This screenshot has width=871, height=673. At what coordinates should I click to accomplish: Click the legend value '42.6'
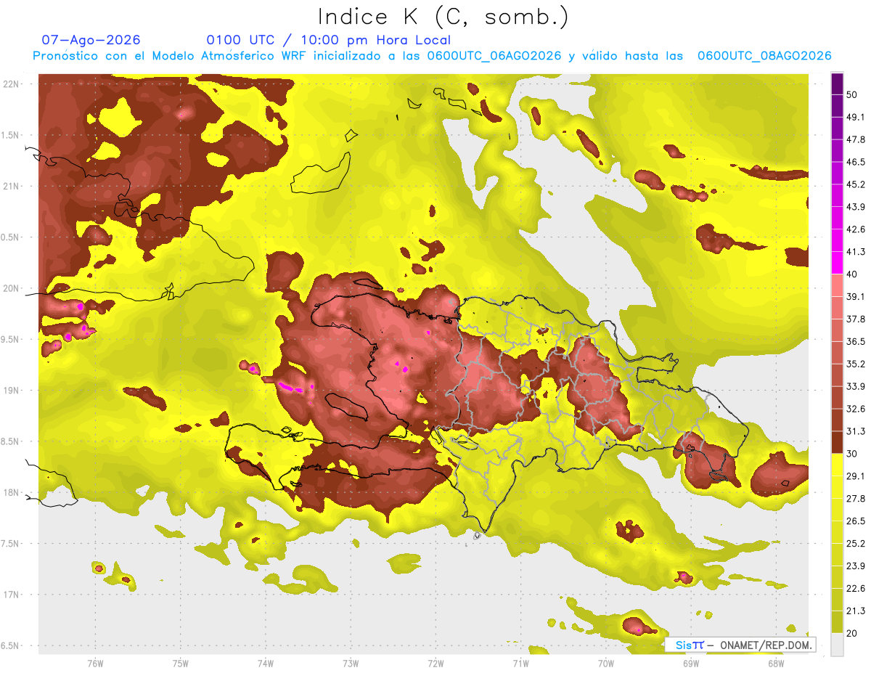[x=855, y=229]
